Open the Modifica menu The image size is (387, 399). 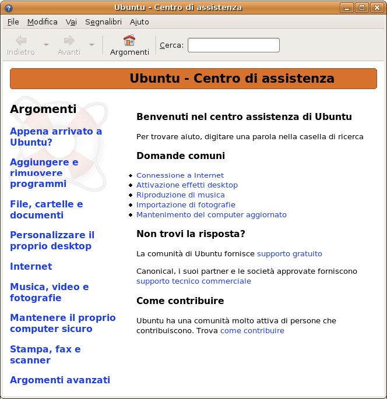42,22
